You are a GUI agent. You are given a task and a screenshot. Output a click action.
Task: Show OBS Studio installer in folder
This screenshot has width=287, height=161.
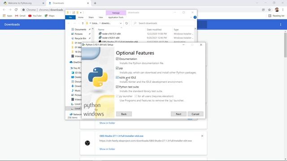click(x=107, y=149)
